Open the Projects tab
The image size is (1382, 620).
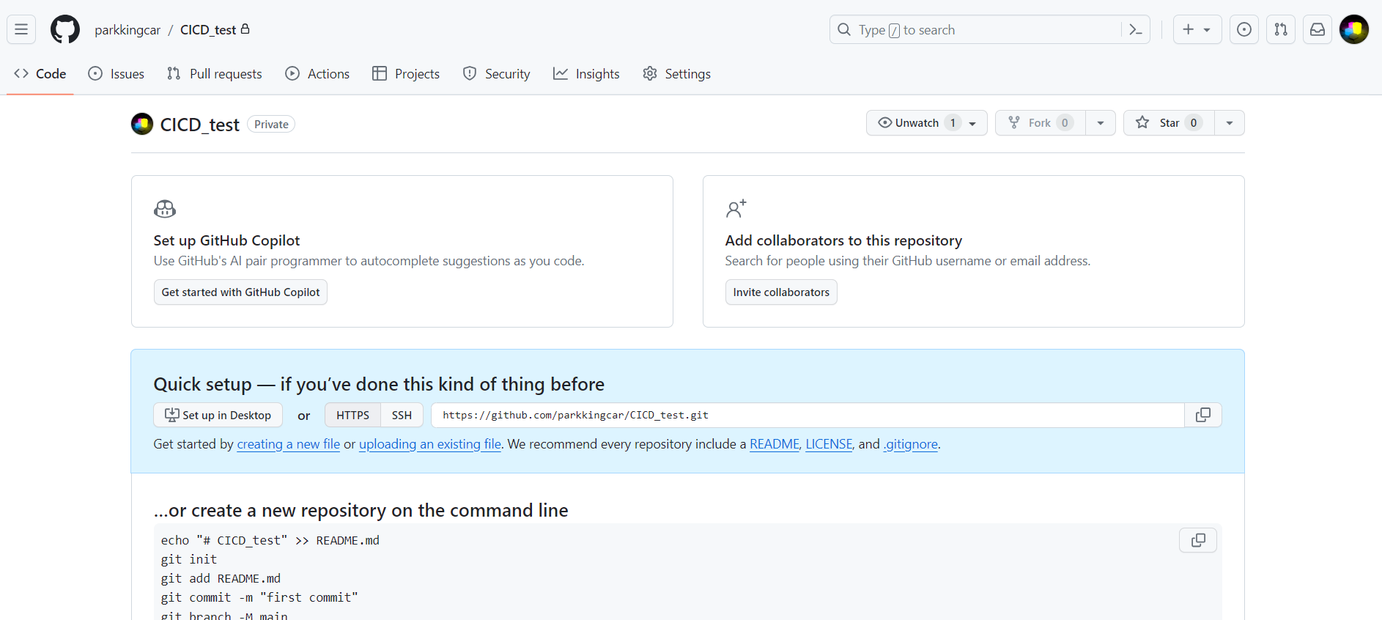(406, 73)
